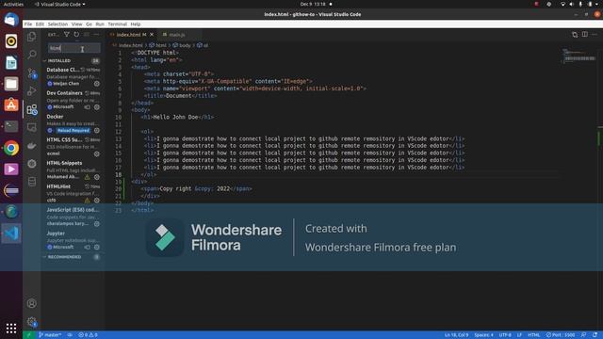
Task: Click the volume icon in the system tray
Action: pos(571,4)
